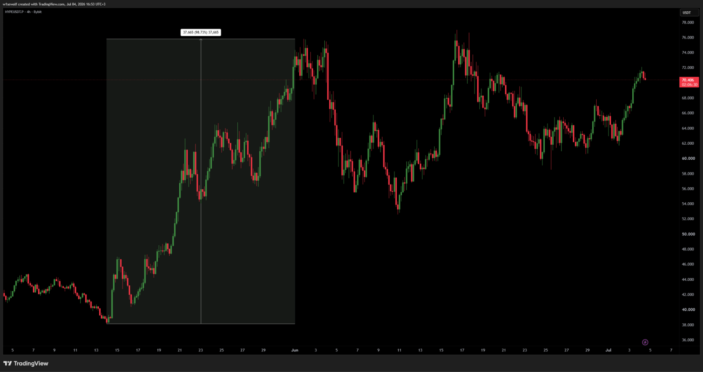Click date 15 on the time axis before Jun
Viewport: 703px width, 372px height.
point(117,350)
